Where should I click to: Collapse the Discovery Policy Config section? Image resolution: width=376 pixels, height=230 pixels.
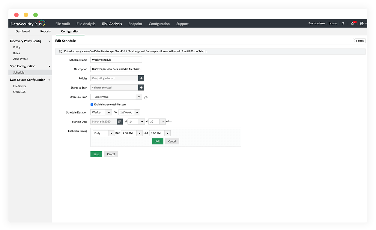[x=49, y=41]
